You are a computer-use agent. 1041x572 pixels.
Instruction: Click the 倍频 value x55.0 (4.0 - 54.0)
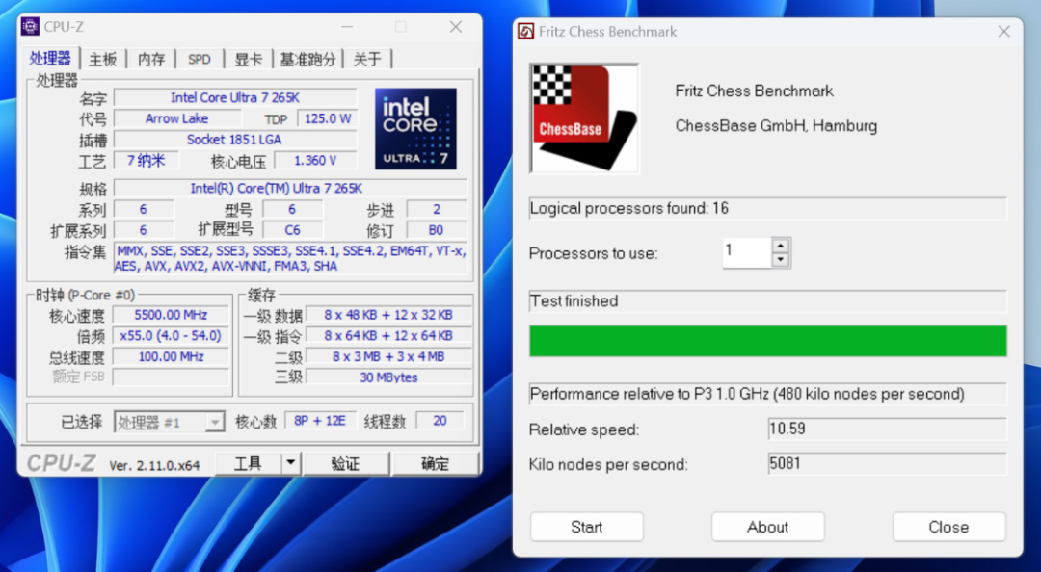click(x=172, y=336)
